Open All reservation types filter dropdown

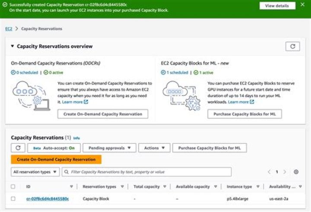[35, 172]
